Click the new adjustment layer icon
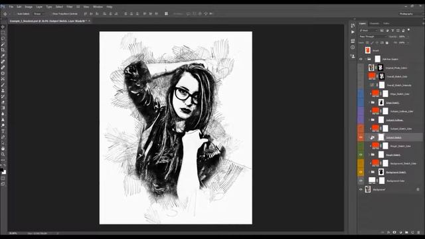 click(x=400, y=232)
